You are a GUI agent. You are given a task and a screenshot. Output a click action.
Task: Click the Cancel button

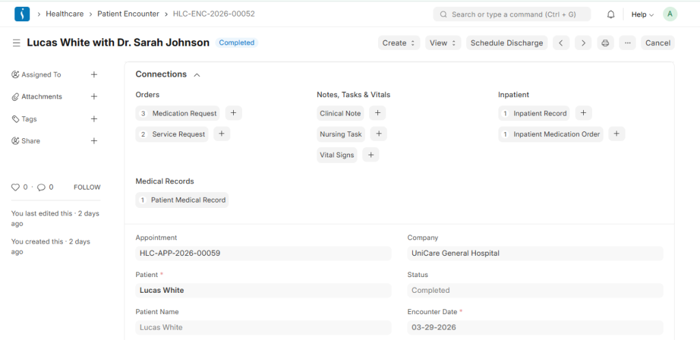(658, 43)
